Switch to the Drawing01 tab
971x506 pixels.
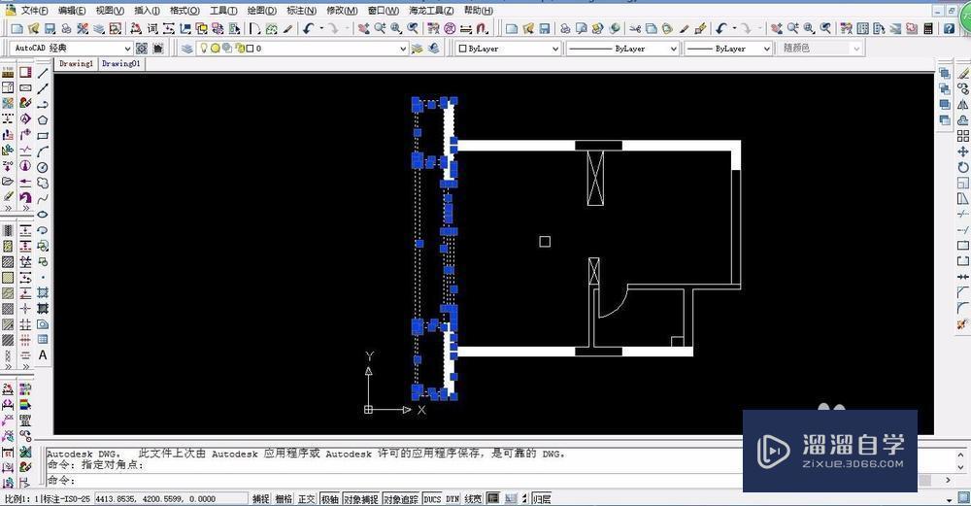pos(120,64)
